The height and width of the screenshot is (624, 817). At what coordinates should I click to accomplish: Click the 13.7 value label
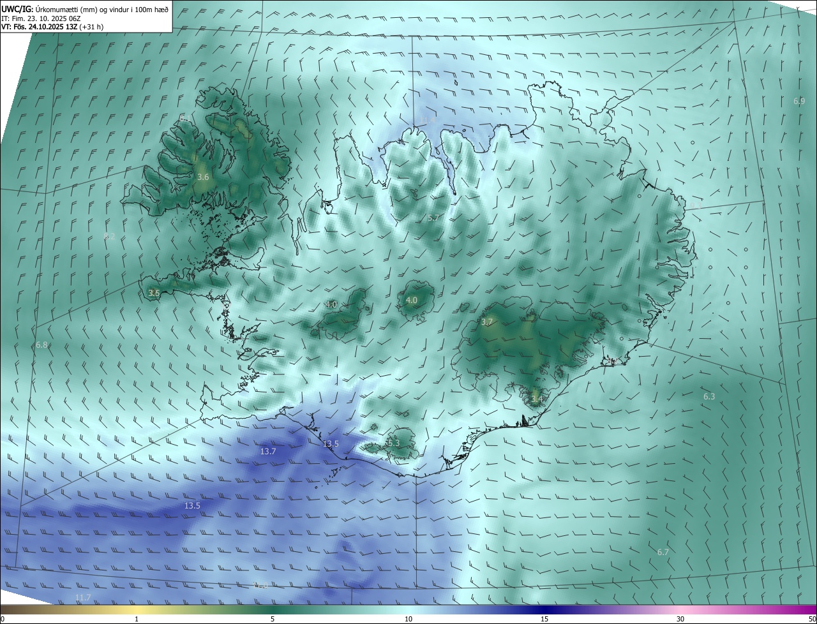point(268,451)
